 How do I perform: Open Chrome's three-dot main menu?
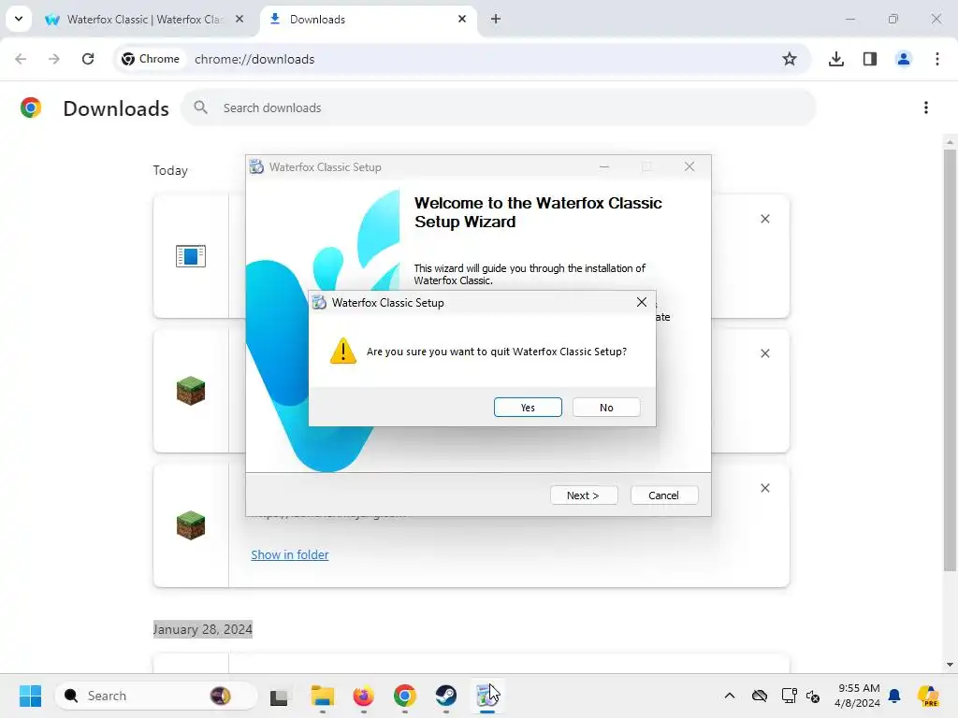click(937, 59)
